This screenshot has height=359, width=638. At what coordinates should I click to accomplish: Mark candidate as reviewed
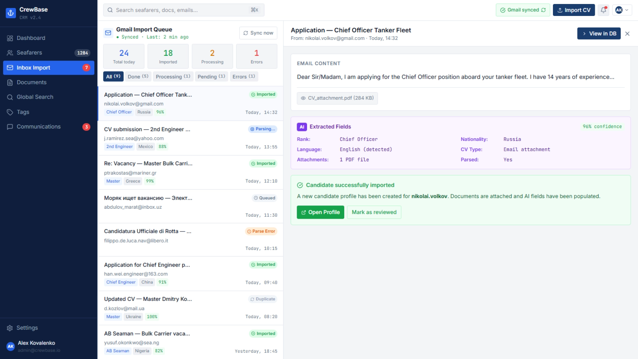coord(374,212)
